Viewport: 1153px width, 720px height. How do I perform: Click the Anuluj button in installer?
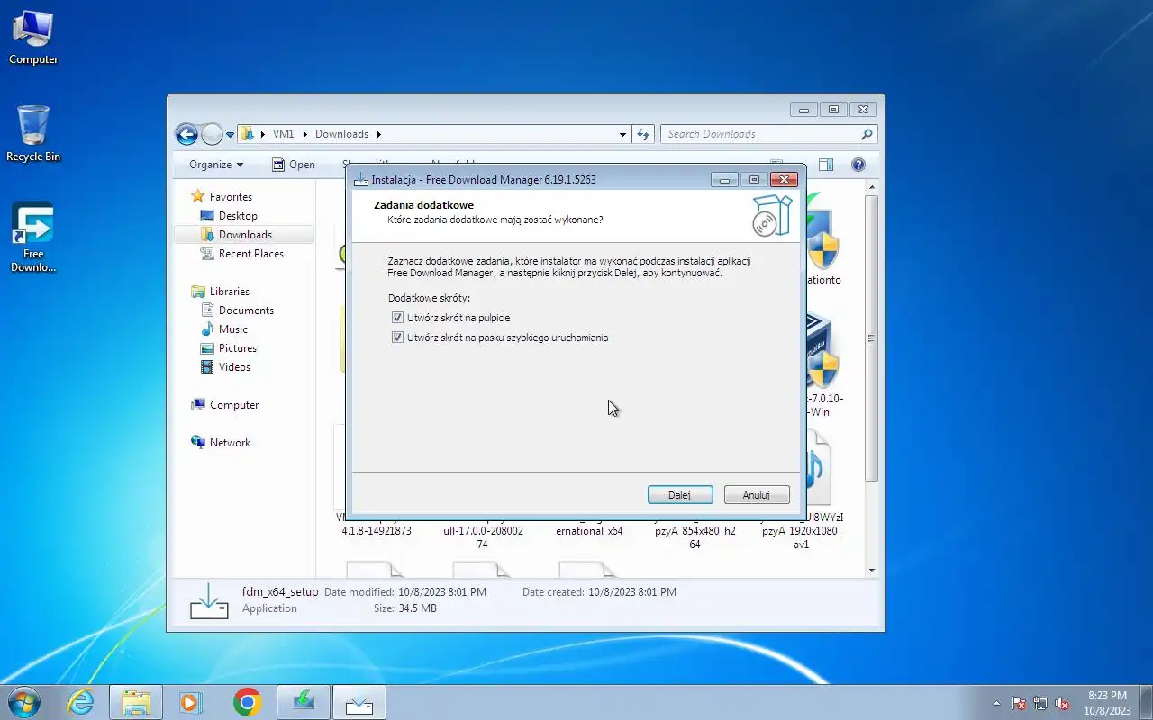point(757,495)
